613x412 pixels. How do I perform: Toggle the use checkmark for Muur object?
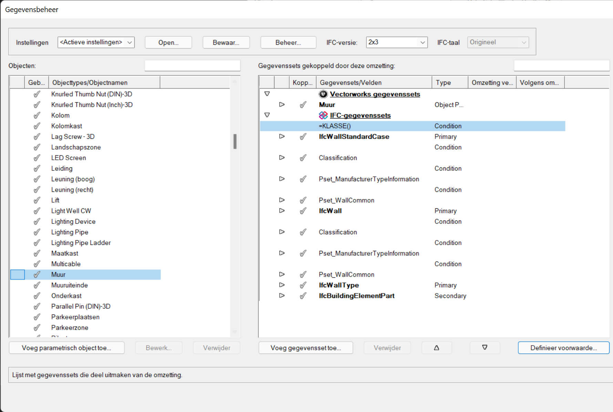point(37,275)
